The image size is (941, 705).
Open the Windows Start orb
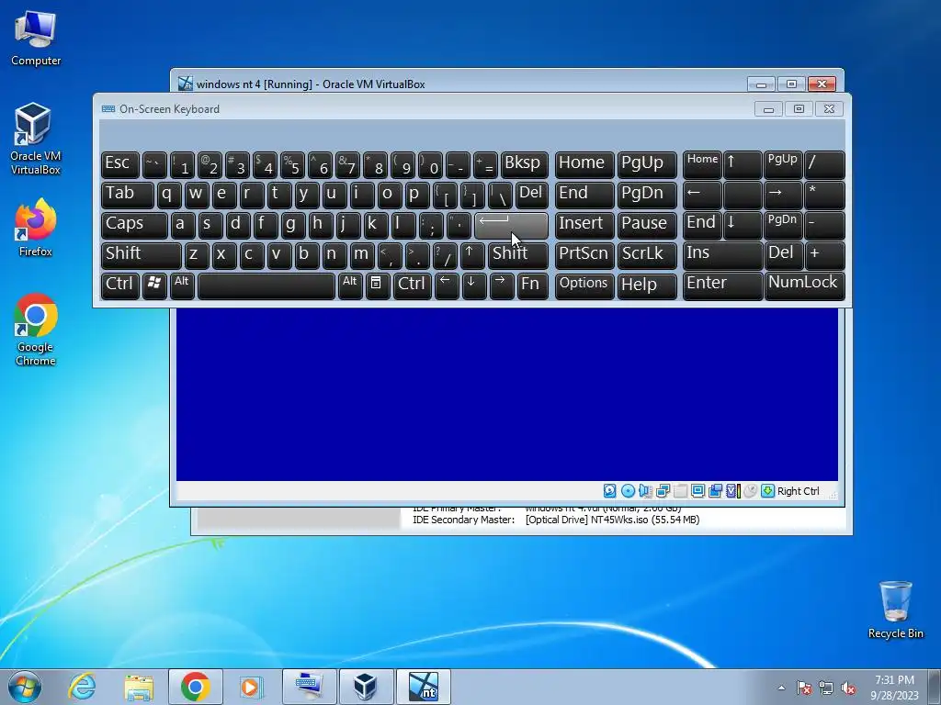pos(24,687)
